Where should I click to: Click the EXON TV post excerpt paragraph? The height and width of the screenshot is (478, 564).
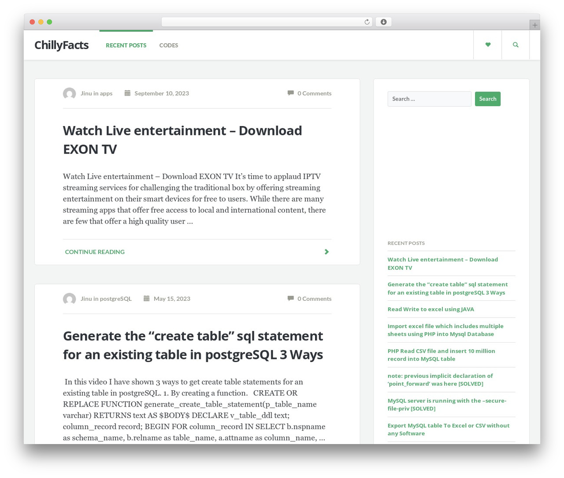tap(194, 199)
